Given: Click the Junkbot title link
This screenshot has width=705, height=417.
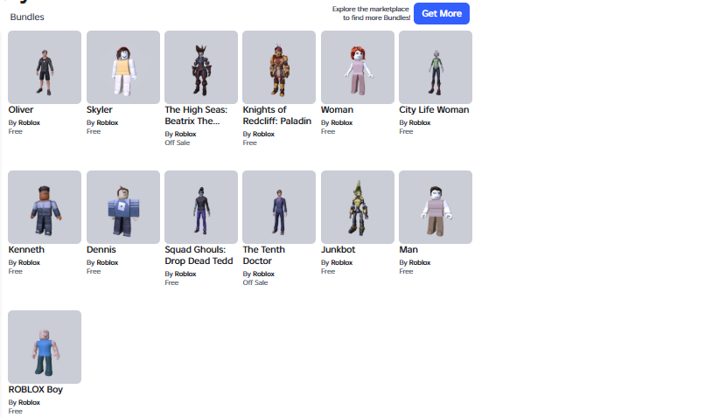Looking at the screenshot, I should point(339,249).
